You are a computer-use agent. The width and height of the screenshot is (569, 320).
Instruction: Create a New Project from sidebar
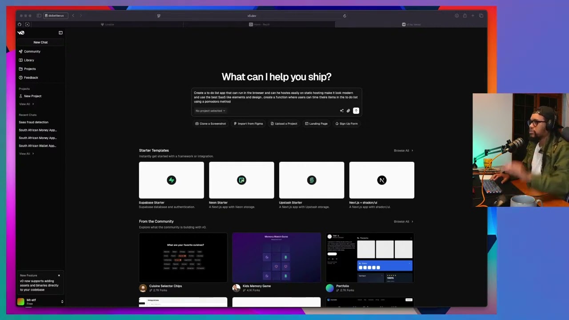[32, 96]
